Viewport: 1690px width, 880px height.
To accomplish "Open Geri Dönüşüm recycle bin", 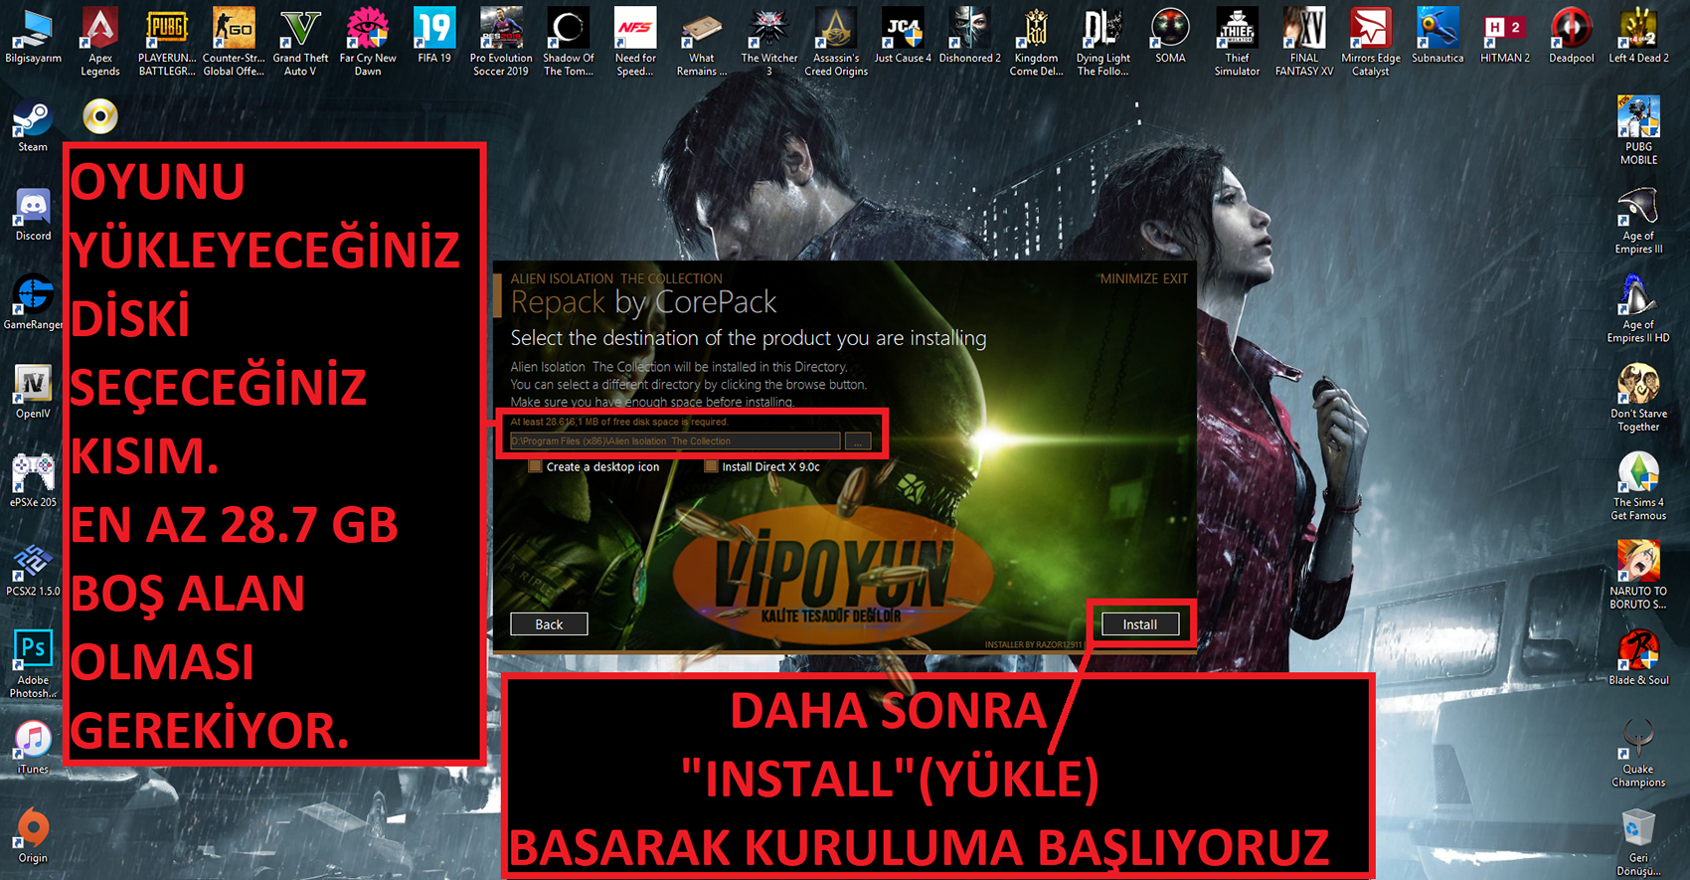I will click(x=1638, y=841).
